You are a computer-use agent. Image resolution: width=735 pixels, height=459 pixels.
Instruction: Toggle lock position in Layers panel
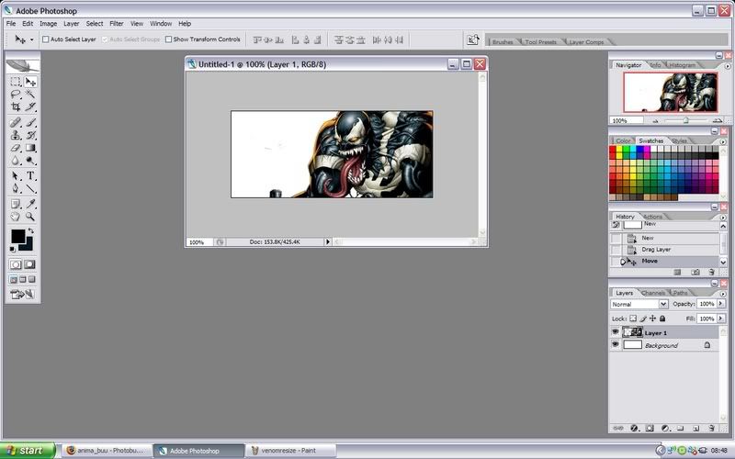click(652, 319)
